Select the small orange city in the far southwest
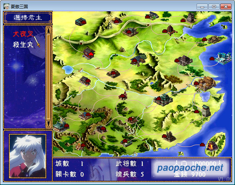The image size is (235, 185). coord(80,146)
